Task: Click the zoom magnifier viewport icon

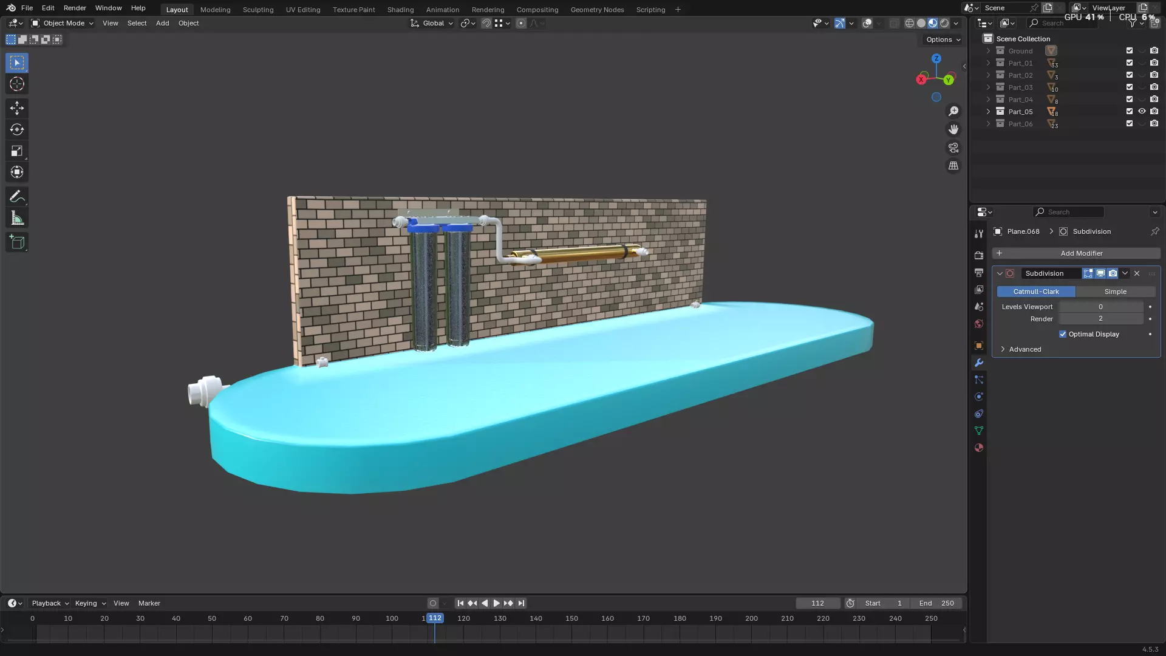Action: (953, 111)
